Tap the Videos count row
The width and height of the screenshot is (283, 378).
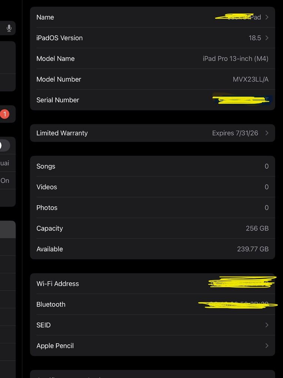pos(152,187)
